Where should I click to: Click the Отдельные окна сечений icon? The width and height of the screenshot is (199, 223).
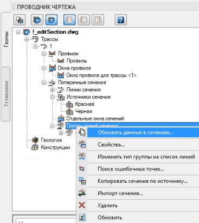click(x=61, y=118)
